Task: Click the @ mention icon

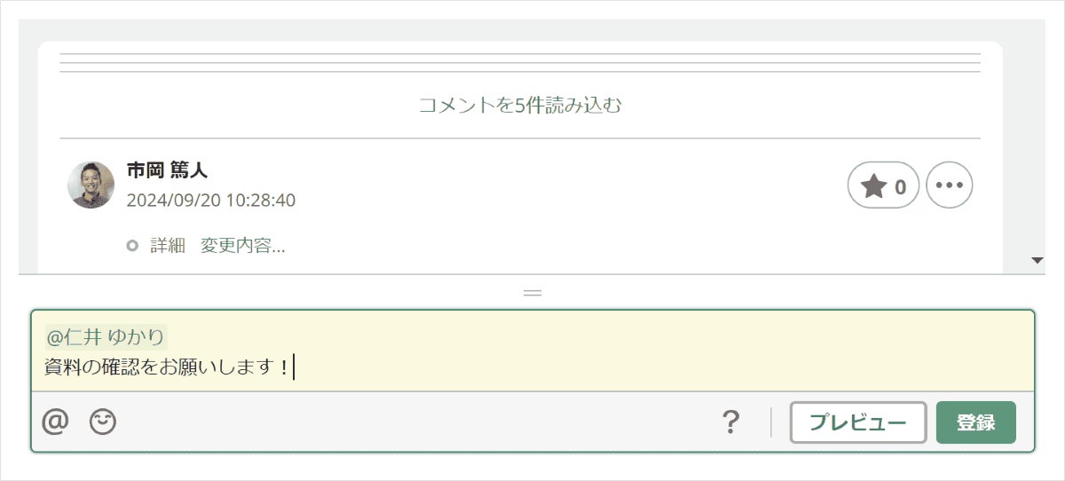Action: coord(55,422)
